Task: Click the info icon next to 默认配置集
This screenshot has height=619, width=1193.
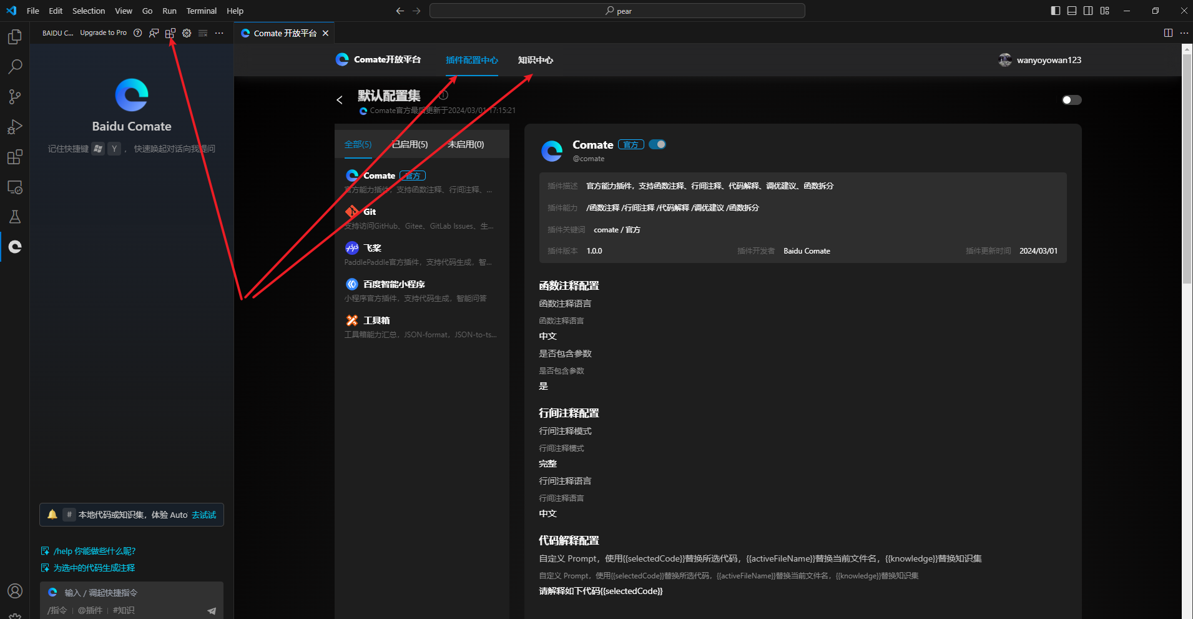Action: pos(444,95)
